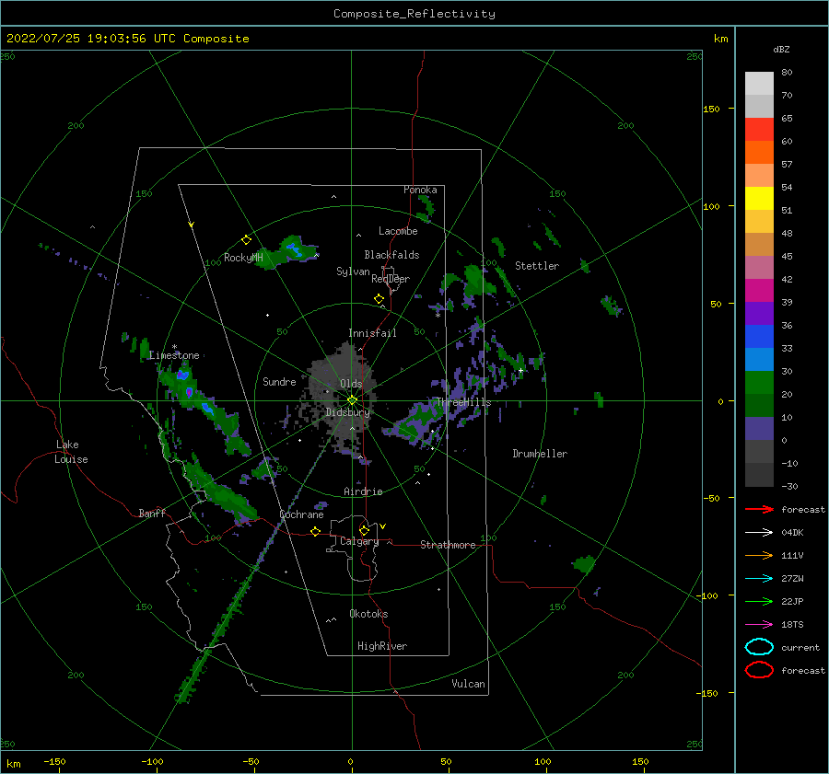Select the yellow 54 dBZ color swatch

[x=759, y=198]
